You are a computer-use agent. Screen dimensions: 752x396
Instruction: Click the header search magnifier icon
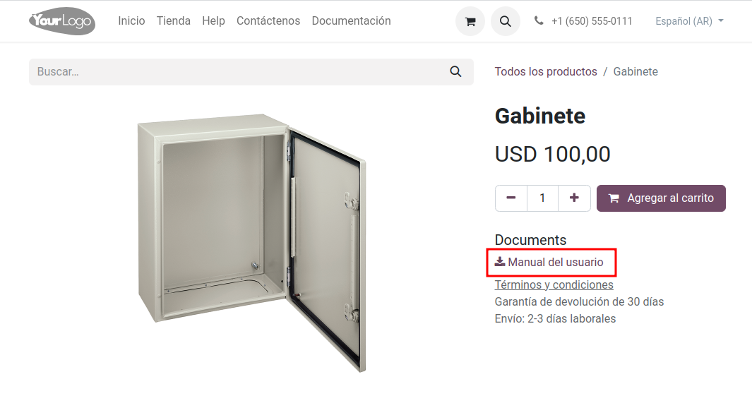tap(506, 21)
